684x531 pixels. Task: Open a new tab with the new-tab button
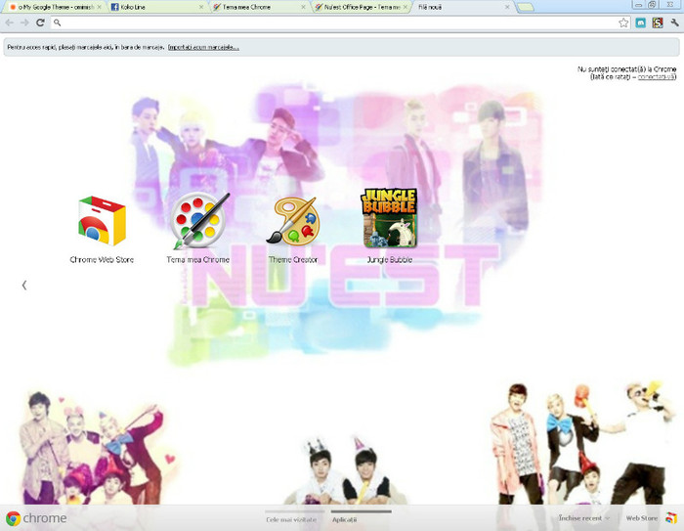pos(525,7)
